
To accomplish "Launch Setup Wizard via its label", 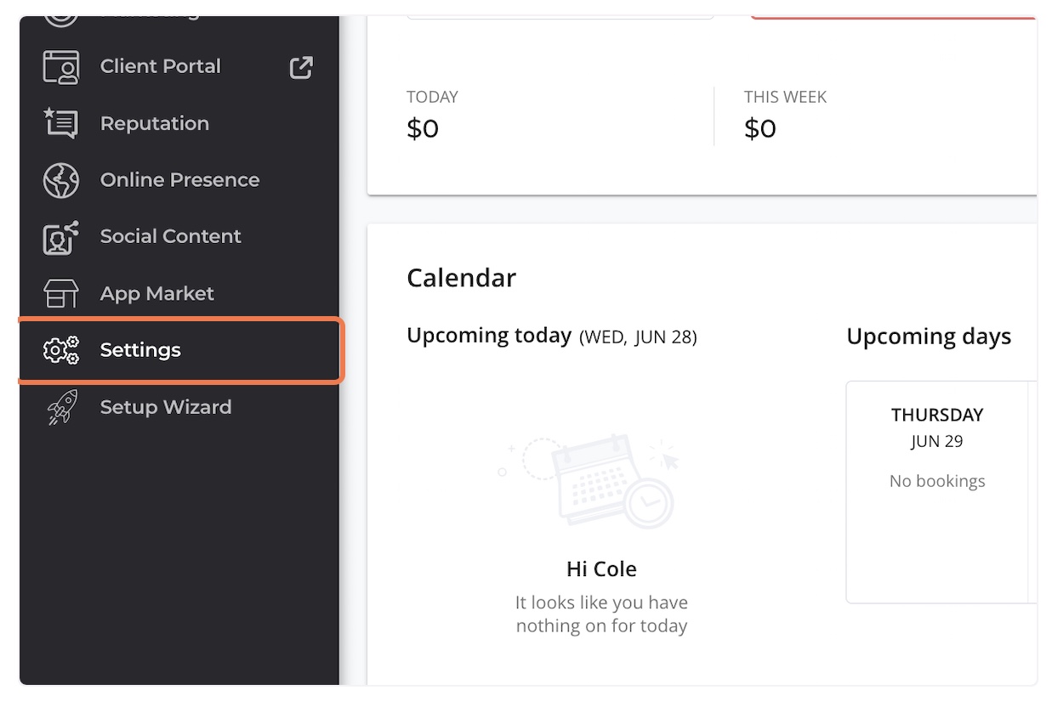I will 165,407.
